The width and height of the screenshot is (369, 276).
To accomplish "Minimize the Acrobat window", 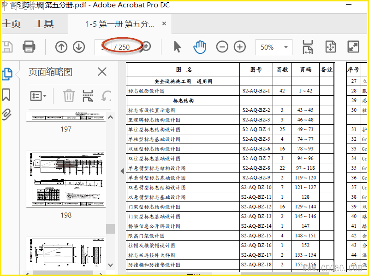I will 349,5.
